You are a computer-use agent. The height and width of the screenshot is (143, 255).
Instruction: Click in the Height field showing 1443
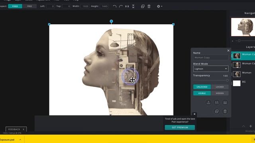tap(104, 6)
